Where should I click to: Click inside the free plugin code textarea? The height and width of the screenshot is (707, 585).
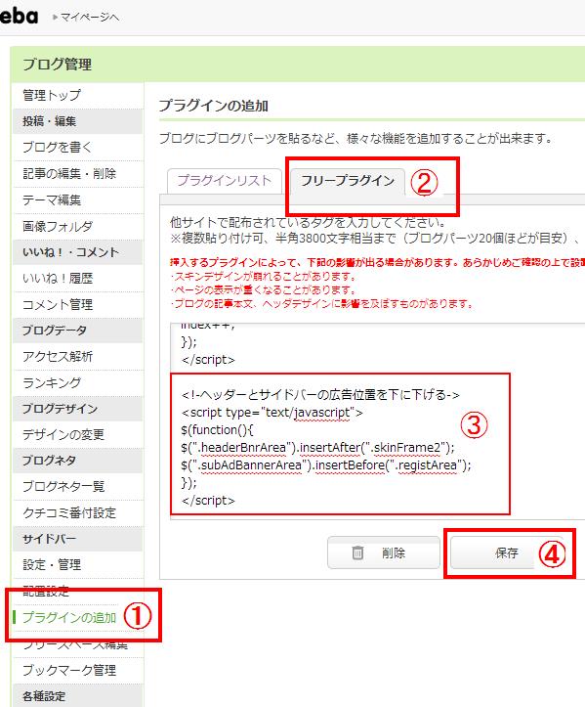pyautogui.click(x=377, y=421)
